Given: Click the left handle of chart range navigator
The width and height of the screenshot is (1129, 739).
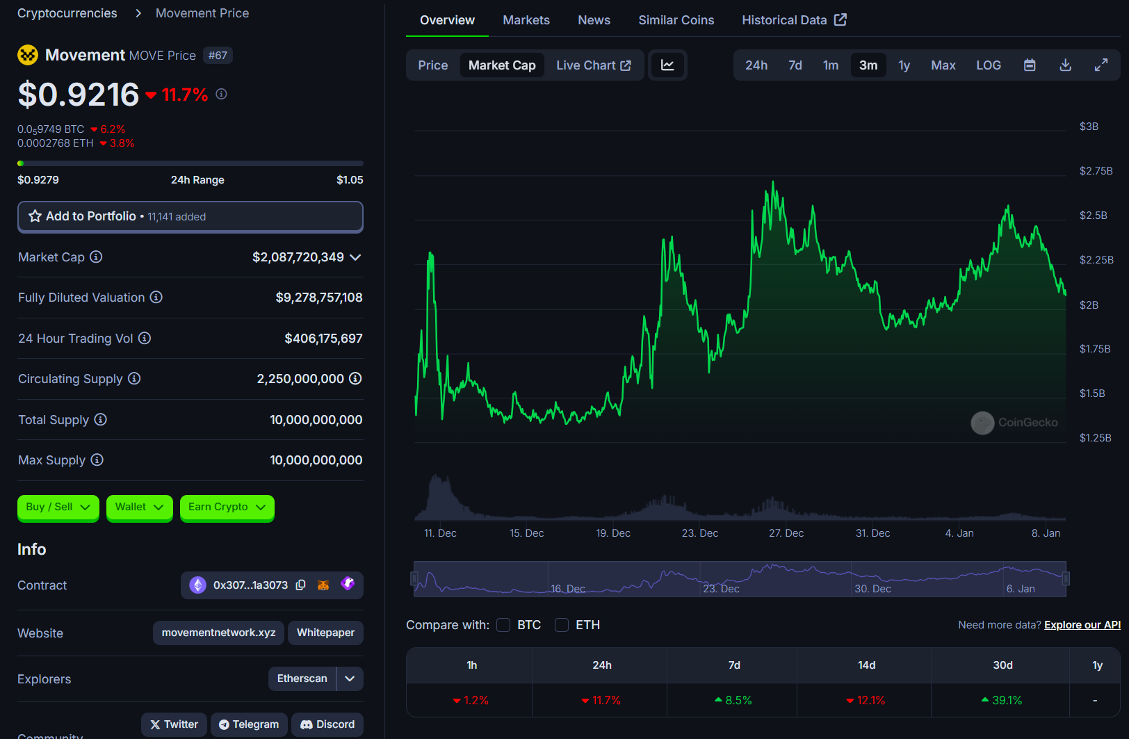Looking at the screenshot, I should tap(414, 578).
